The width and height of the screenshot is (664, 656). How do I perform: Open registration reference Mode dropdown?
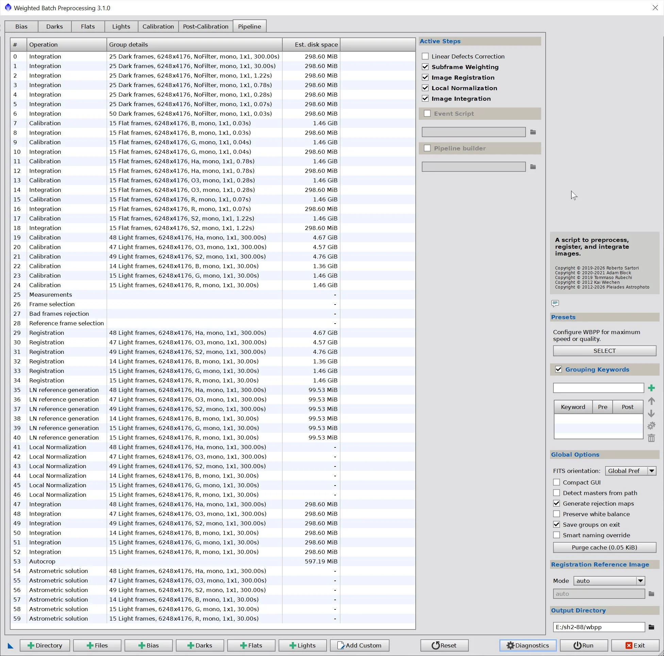[609, 581]
